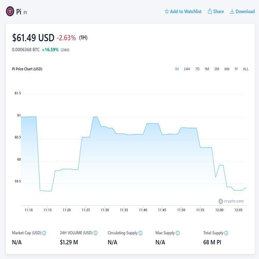Open the Market Cap info icon
259x259 pixels.
44,233
